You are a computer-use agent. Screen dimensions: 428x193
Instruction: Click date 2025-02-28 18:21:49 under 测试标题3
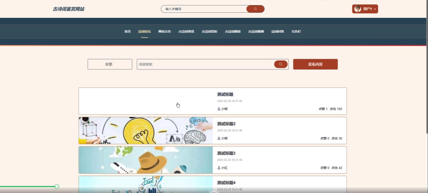(230, 160)
